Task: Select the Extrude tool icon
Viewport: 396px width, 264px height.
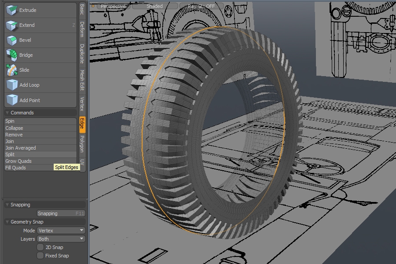Action: coord(11,10)
